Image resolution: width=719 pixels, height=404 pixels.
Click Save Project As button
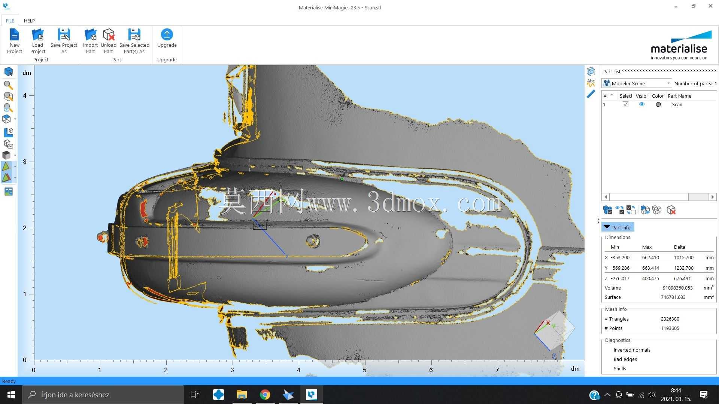64,41
